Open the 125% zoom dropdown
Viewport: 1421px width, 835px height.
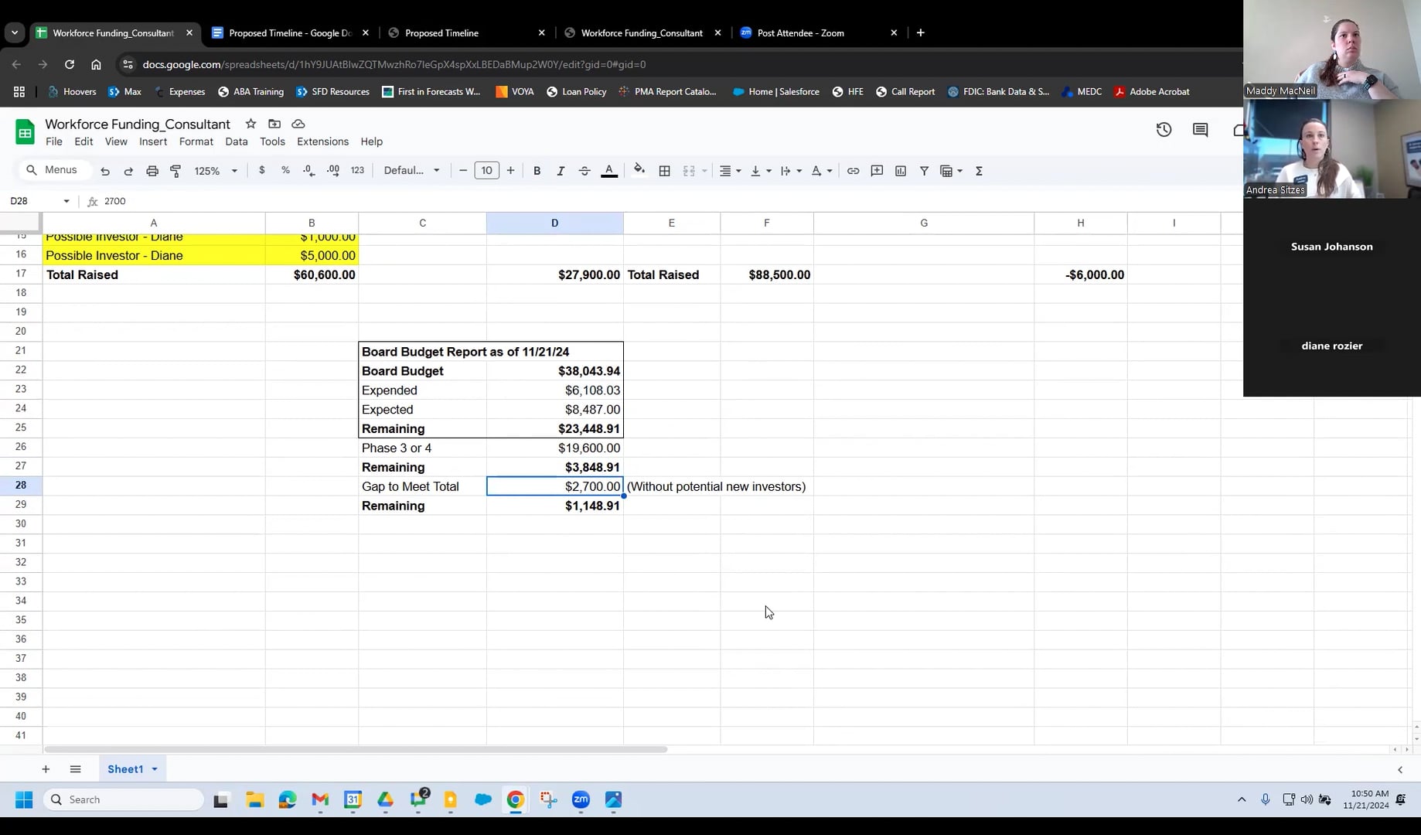coord(215,171)
